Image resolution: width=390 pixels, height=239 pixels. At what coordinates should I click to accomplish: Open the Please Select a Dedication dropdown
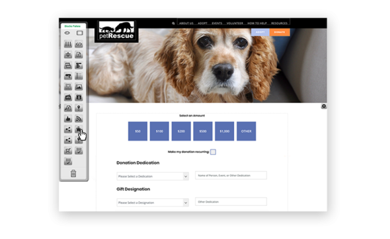(153, 176)
